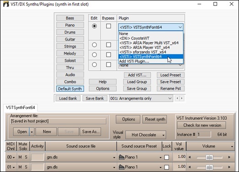Select Edit radio for fourth plugin slot
The image size is (239, 172).
pyautogui.click(x=94, y=65)
